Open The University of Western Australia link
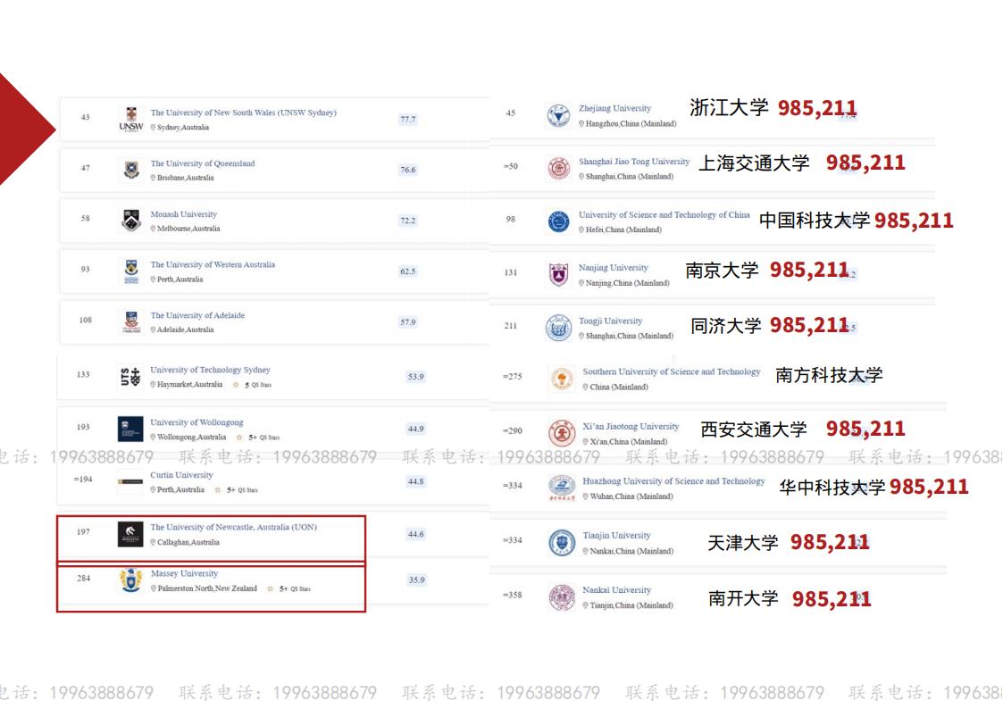This screenshot has width=1003, height=709. pos(213,264)
